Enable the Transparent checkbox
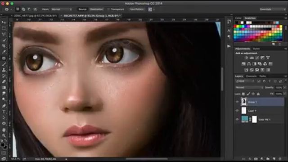The width and height of the screenshot is (288, 162). click(x=108, y=9)
